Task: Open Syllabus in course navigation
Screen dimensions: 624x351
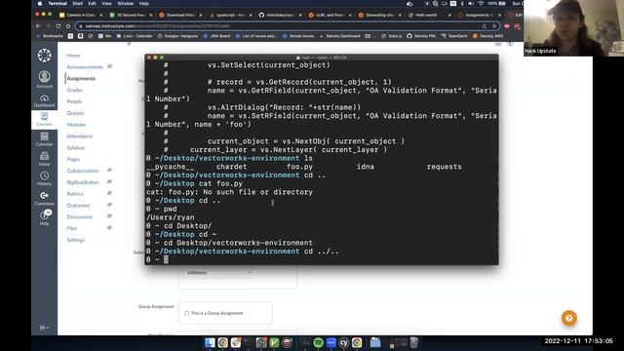Action: coord(76,147)
